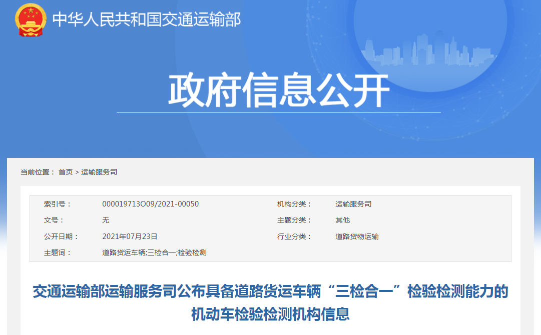Click the 行业分类 field label
This screenshot has width=541, height=335.
tap(294, 236)
